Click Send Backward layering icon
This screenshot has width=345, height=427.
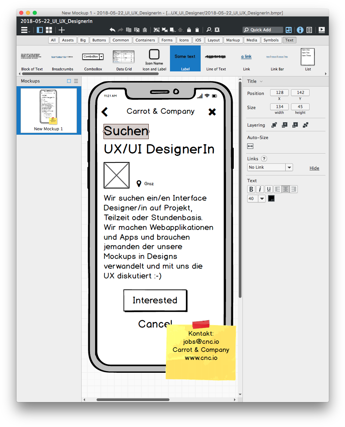tap(295, 125)
